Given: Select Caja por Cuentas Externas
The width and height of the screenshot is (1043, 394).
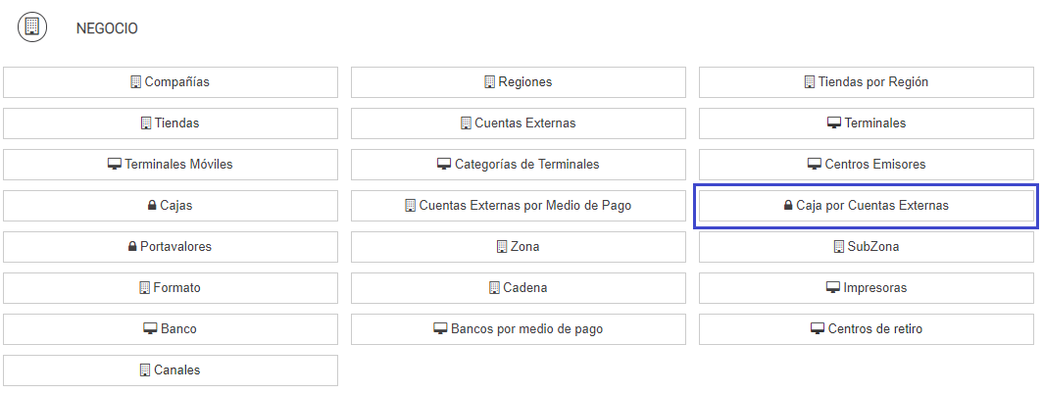Looking at the screenshot, I should [866, 206].
